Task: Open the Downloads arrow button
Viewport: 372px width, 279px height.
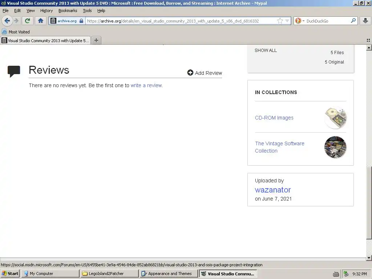Action: coord(365,21)
